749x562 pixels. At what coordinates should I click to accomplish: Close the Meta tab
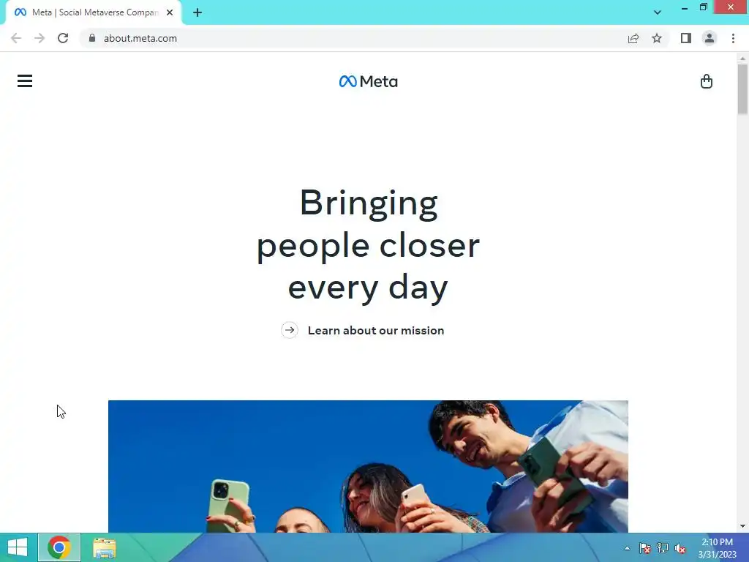coord(170,12)
